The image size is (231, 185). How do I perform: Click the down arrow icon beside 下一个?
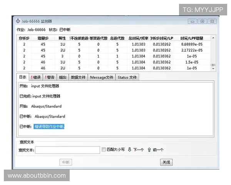click(x=129, y=150)
